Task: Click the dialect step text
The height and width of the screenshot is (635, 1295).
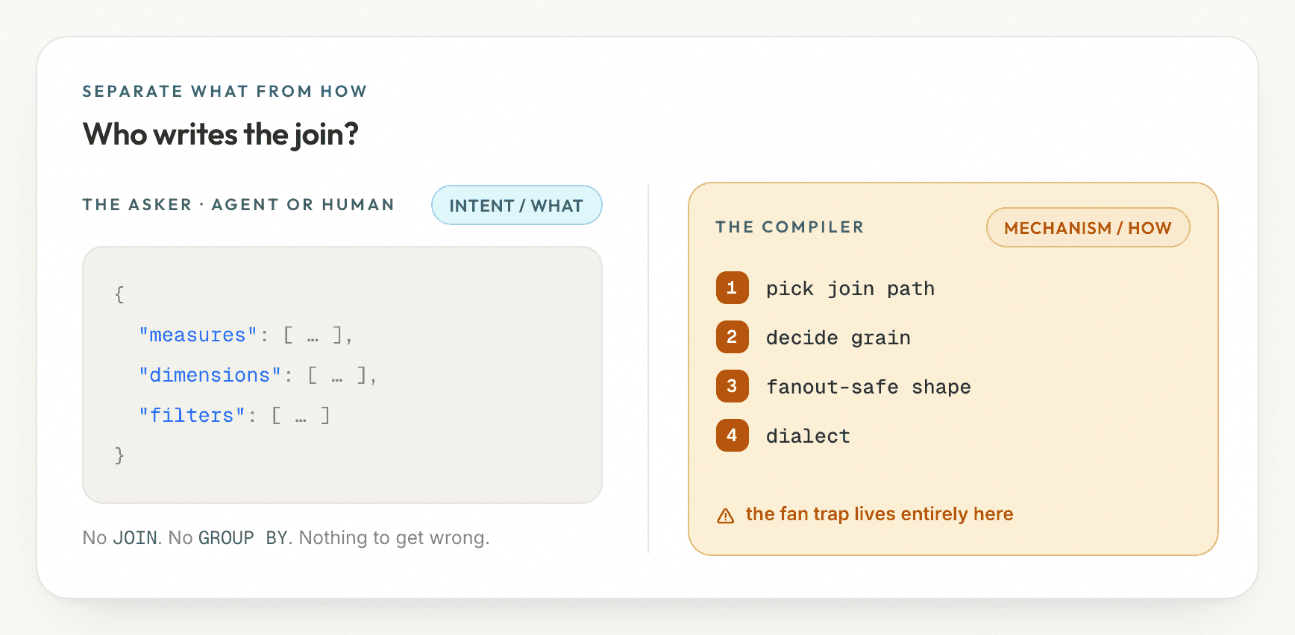Action: pyautogui.click(x=808, y=436)
